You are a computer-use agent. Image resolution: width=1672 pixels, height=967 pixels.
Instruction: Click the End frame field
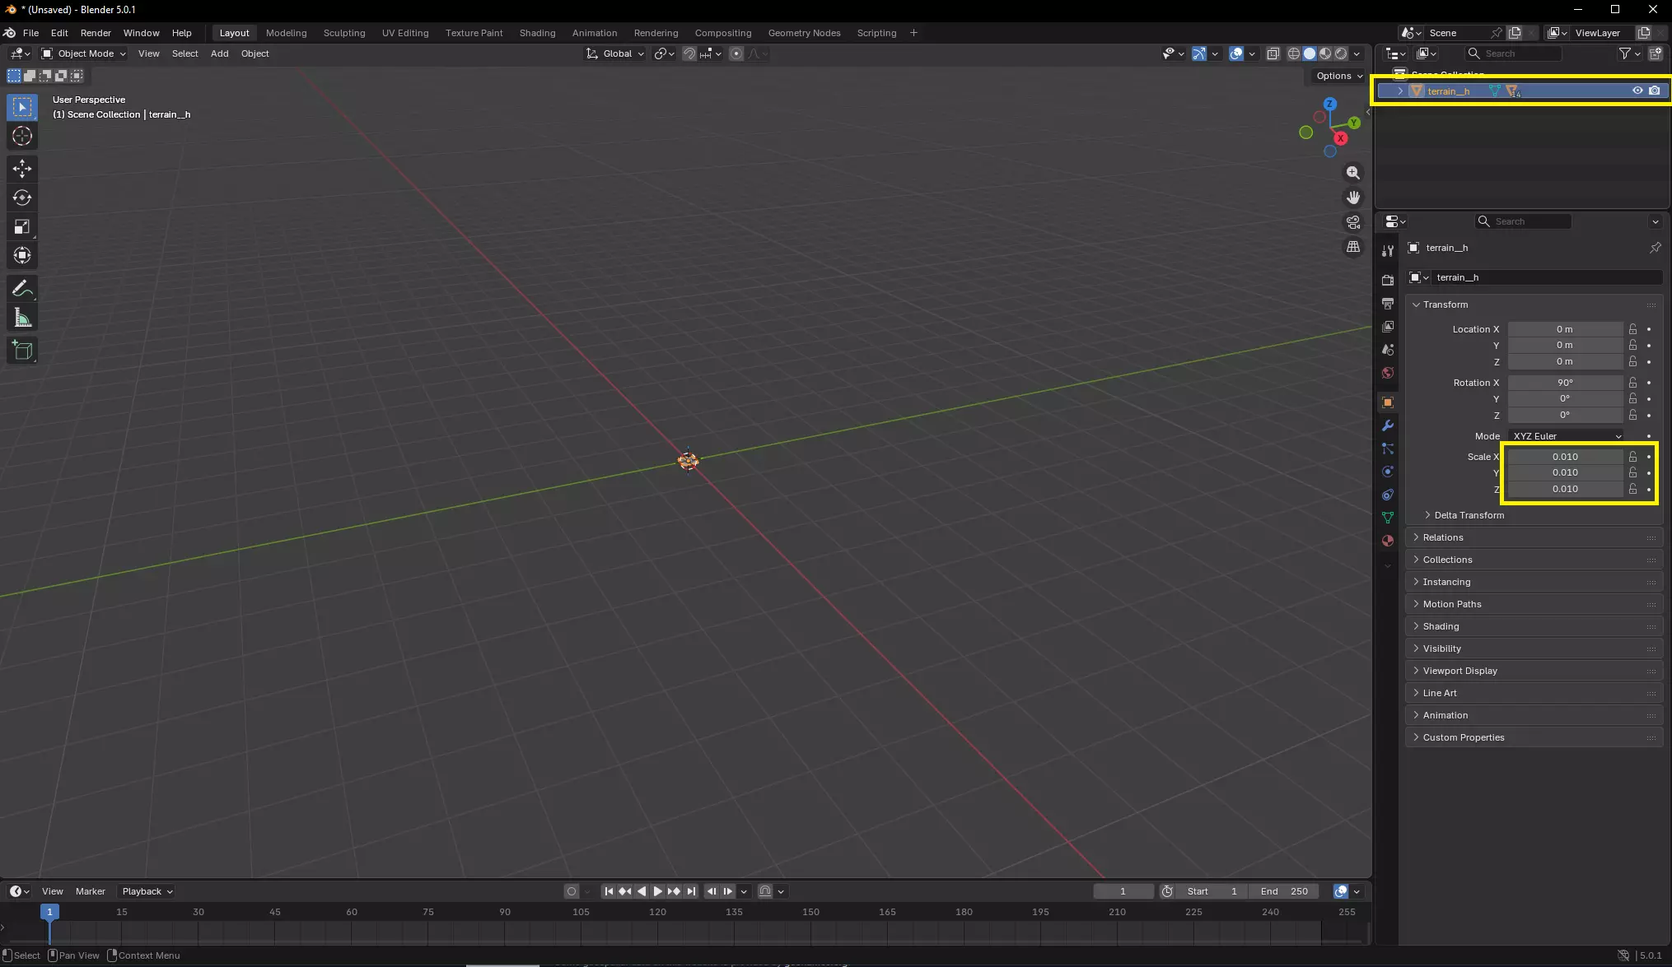[1284, 891]
